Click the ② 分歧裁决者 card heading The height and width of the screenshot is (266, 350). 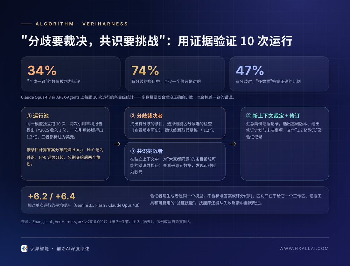(146, 116)
